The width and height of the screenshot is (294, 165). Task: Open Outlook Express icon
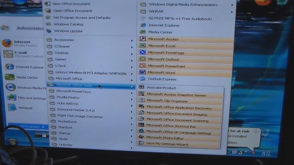pos(142,79)
